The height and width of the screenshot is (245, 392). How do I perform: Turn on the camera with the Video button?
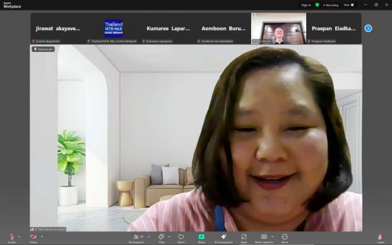pos(32,237)
